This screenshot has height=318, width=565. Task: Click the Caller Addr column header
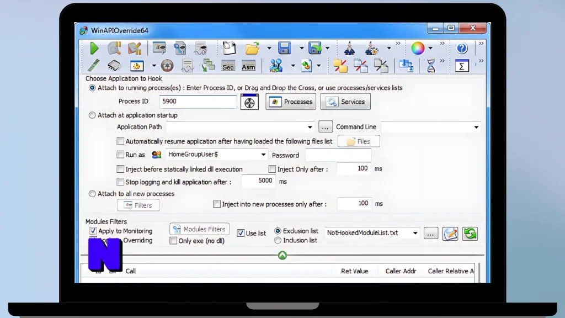(401, 271)
